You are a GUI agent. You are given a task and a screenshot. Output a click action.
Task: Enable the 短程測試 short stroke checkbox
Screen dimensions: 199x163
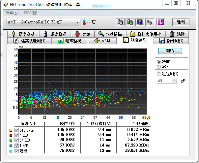pos(159,74)
